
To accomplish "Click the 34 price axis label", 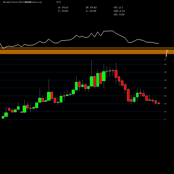I will tap(165, 80).
